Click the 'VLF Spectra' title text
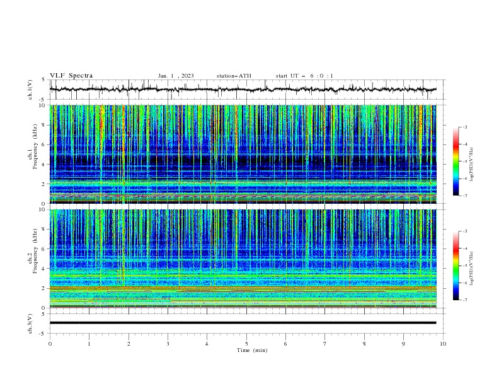 [x=71, y=76]
